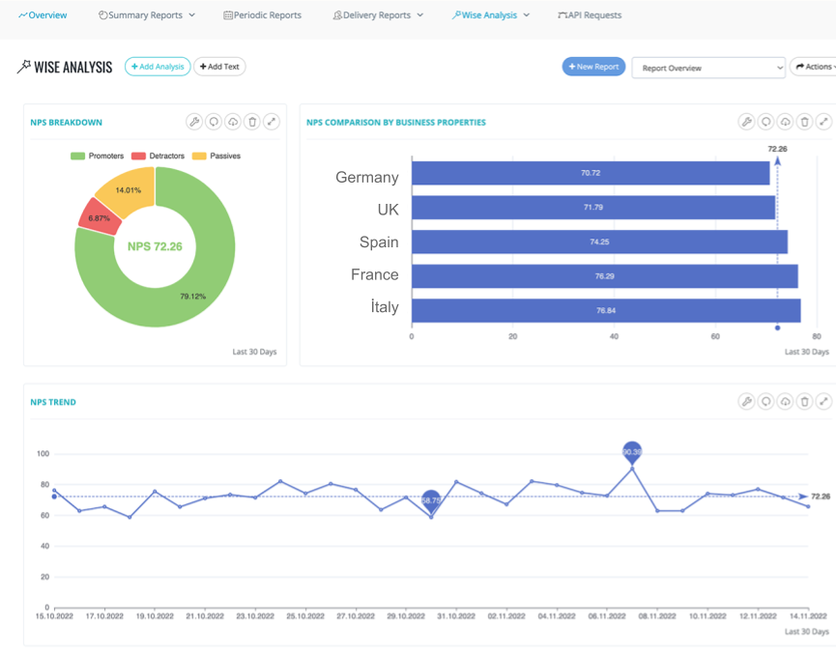
Task: Download the NPS Comparison chart data
Action: 785,122
